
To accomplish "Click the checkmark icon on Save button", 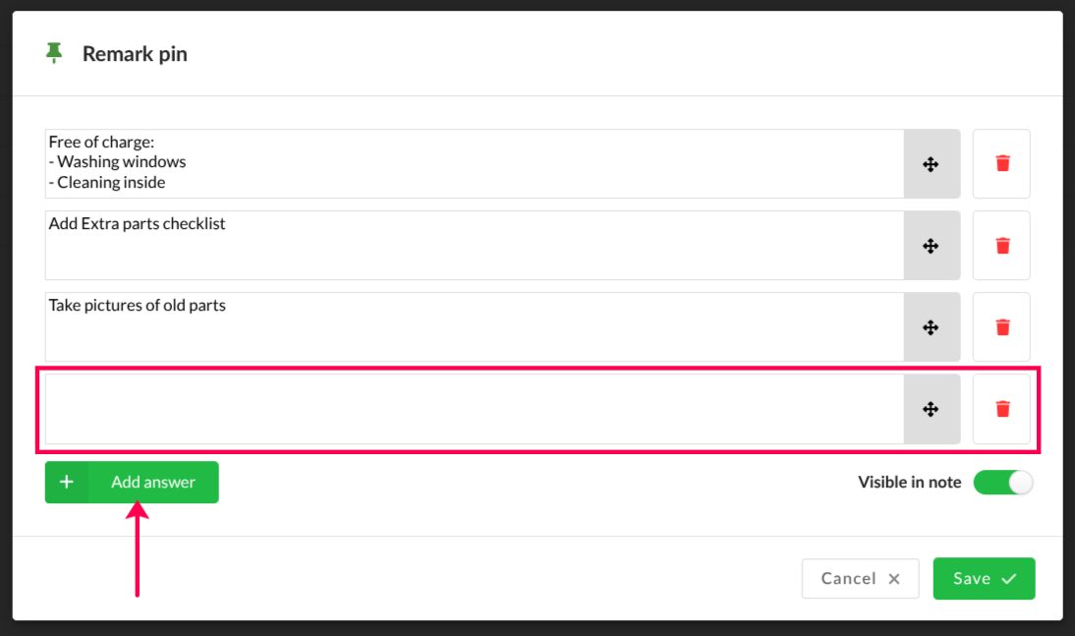I will point(1008,579).
